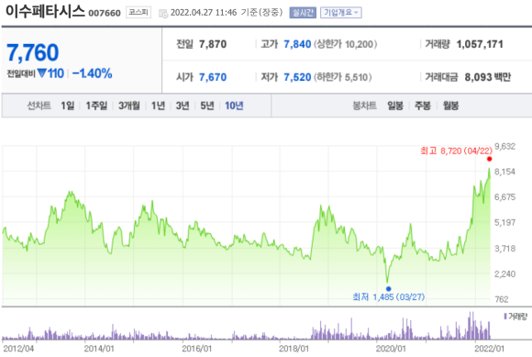Screen dimensions: 532x357
Task: Click the 2016/01 x-axis label
Action: [197, 349]
